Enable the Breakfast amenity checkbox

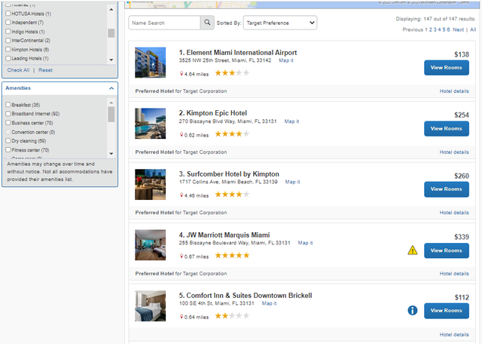[x=8, y=105]
